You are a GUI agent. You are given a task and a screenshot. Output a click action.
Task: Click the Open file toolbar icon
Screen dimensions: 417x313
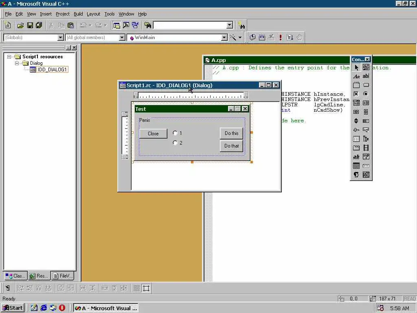[20, 25]
